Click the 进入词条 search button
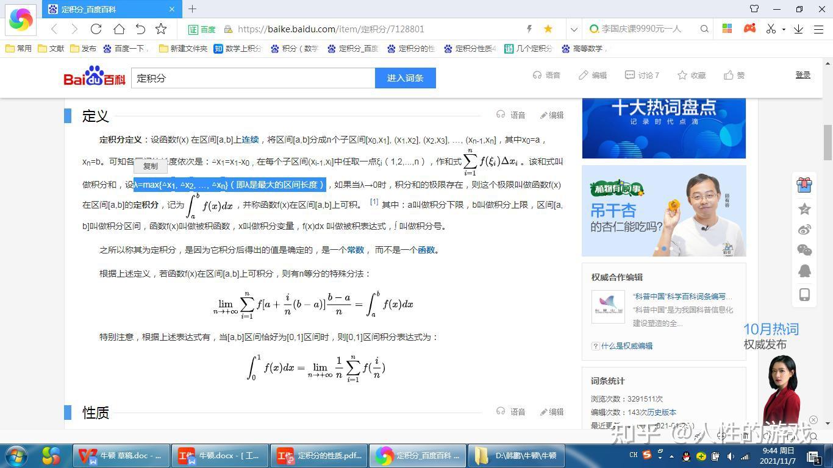 click(405, 78)
